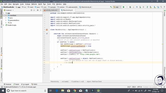Screen dimensions: 166x93
Task: Run the app with green play button
Action: [123, 7]
